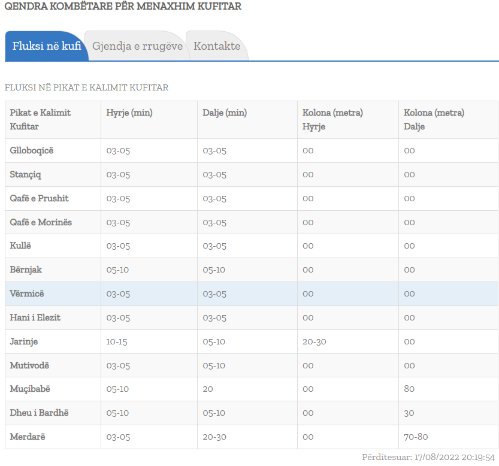This screenshot has width=499, height=466.
Task: Select the Mutivodë row name
Action: 29,365
